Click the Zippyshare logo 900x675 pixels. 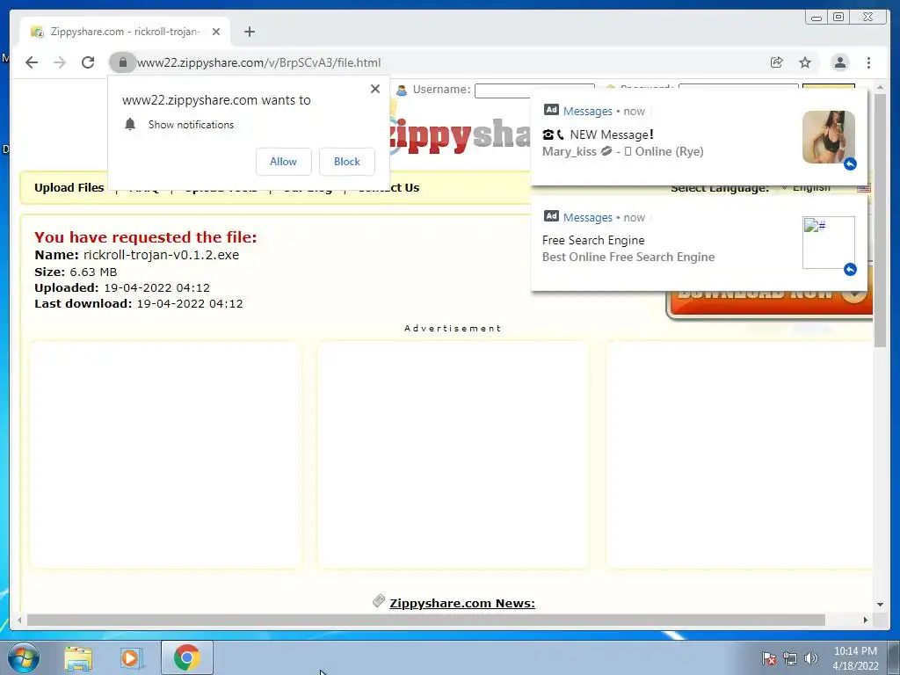461,134
